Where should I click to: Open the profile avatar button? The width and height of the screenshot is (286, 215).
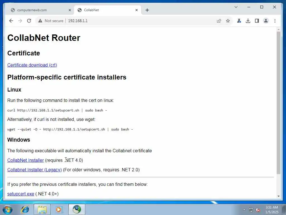(266, 21)
